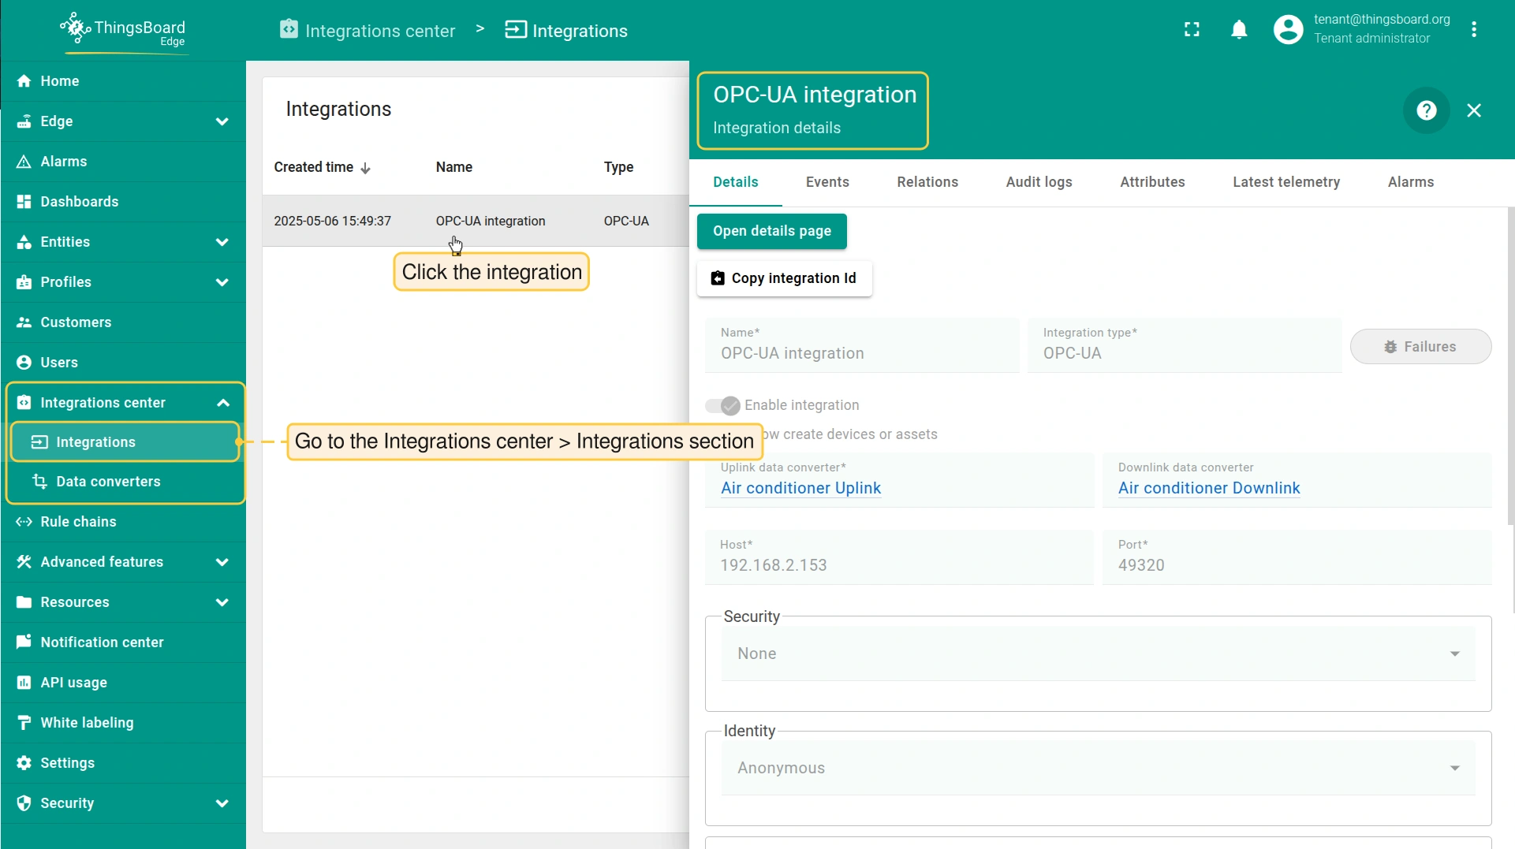The height and width of the screenshot is (849, 1515).
Task: Click the Host input field
Action: pyautogui.click(x=898, y=564)
